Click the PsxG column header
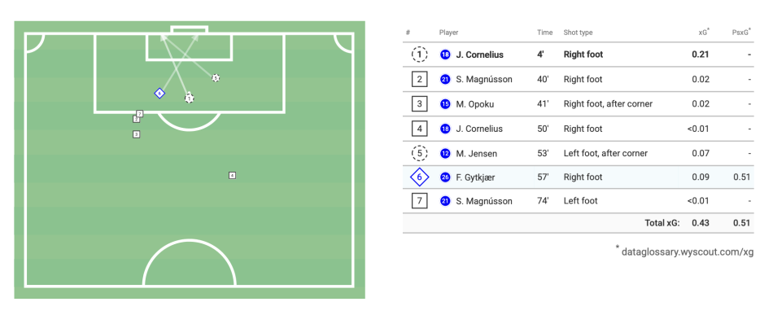The image size is (773, 315). [741, 33]
